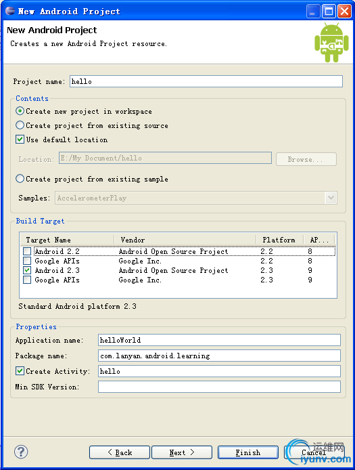The image size is (355, 470).
Task: Maximize the New Android Project window
Action: pos(329,12)
